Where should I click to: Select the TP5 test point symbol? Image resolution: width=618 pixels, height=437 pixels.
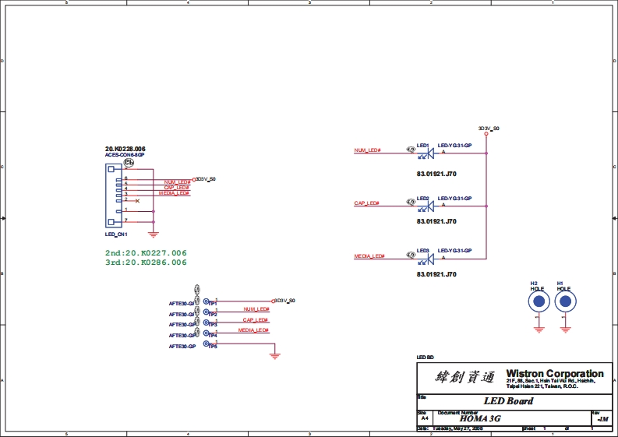[207, 344]
